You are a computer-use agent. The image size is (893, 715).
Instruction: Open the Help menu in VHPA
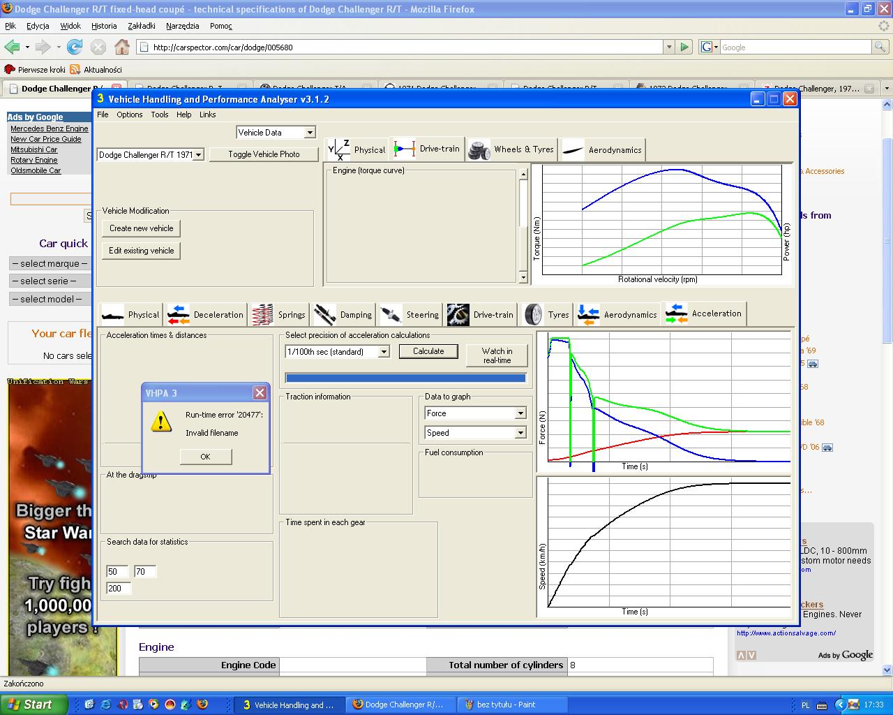[183, 115]
